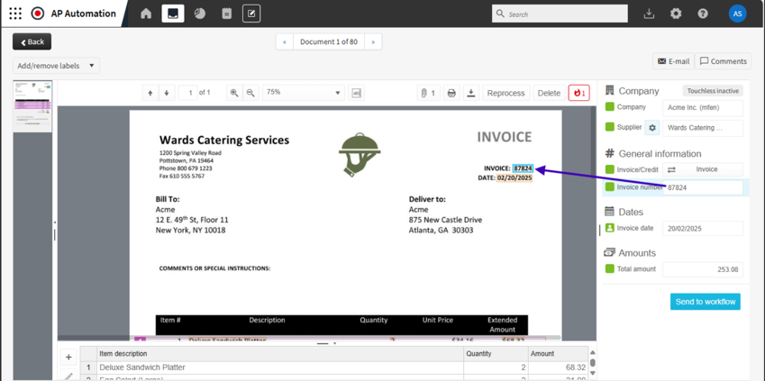Open the app launcher grid menu

click(15, 14)
